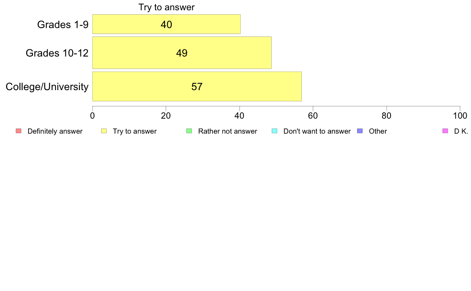Click the Don't want to answer legend text

pyautogui.click(x=317, y=131)
